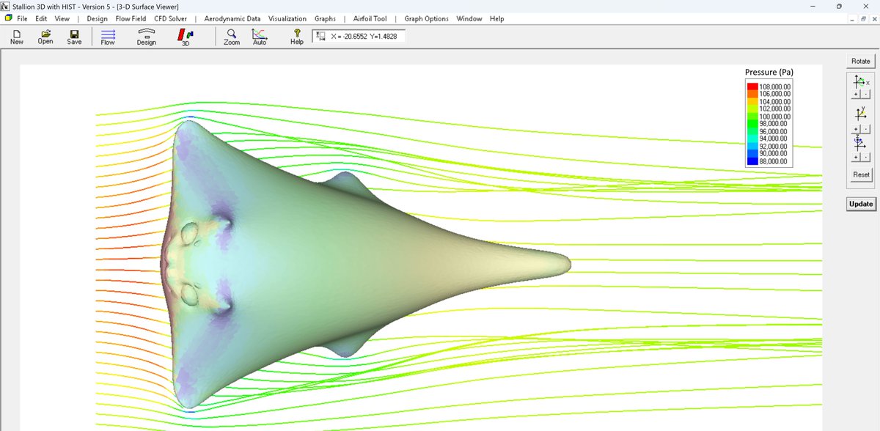Click the 92,000.00 legend value
The image size is (880, 431).
[x=773, y=146]
